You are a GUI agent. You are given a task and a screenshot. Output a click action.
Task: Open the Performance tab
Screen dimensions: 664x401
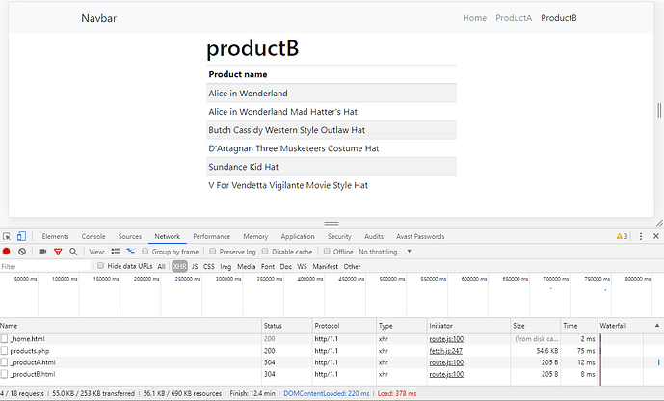coord(211,236)
